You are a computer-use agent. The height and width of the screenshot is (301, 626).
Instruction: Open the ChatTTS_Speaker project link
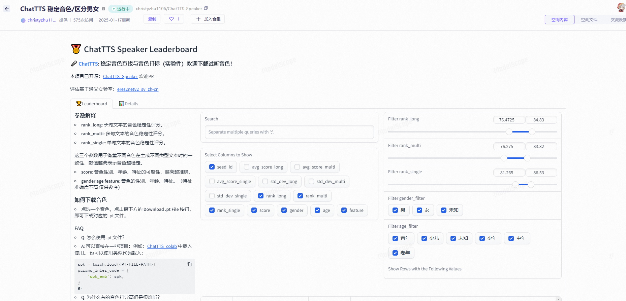coord(120,76)
